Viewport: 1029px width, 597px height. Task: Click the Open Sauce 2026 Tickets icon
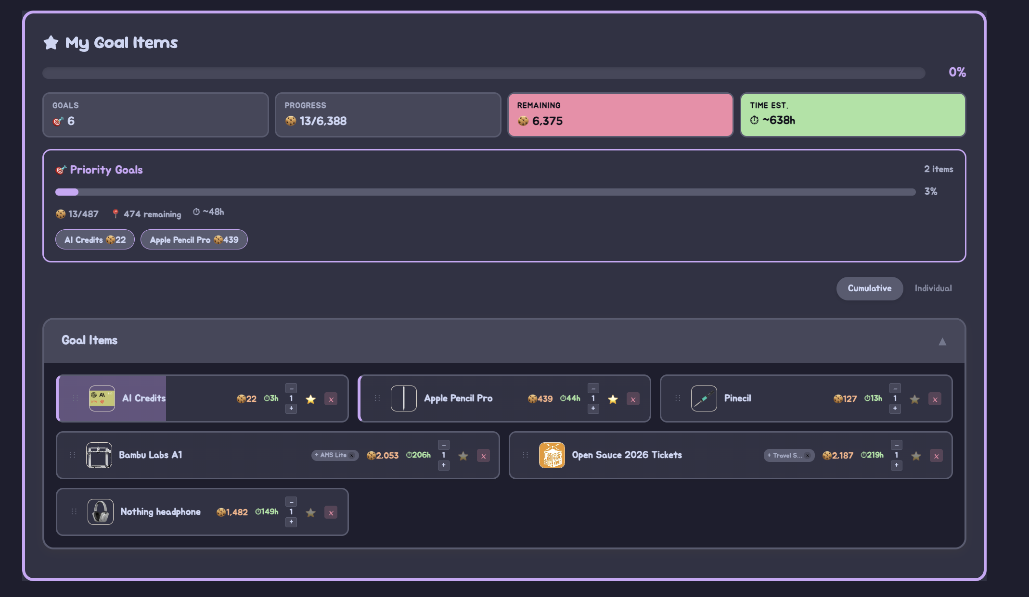(552, 455)
